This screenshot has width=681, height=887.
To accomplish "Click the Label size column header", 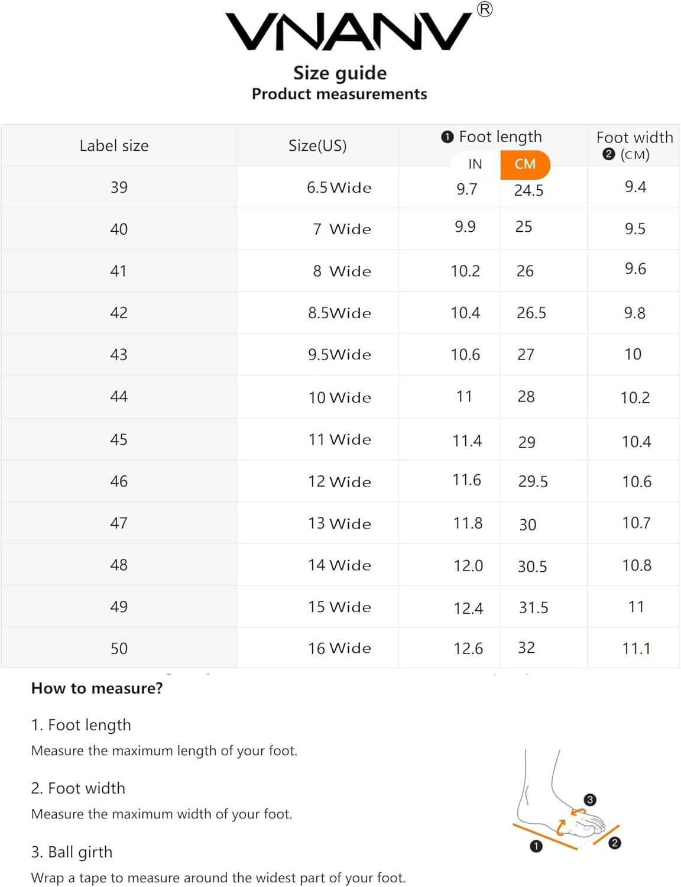I will (114, 146).
